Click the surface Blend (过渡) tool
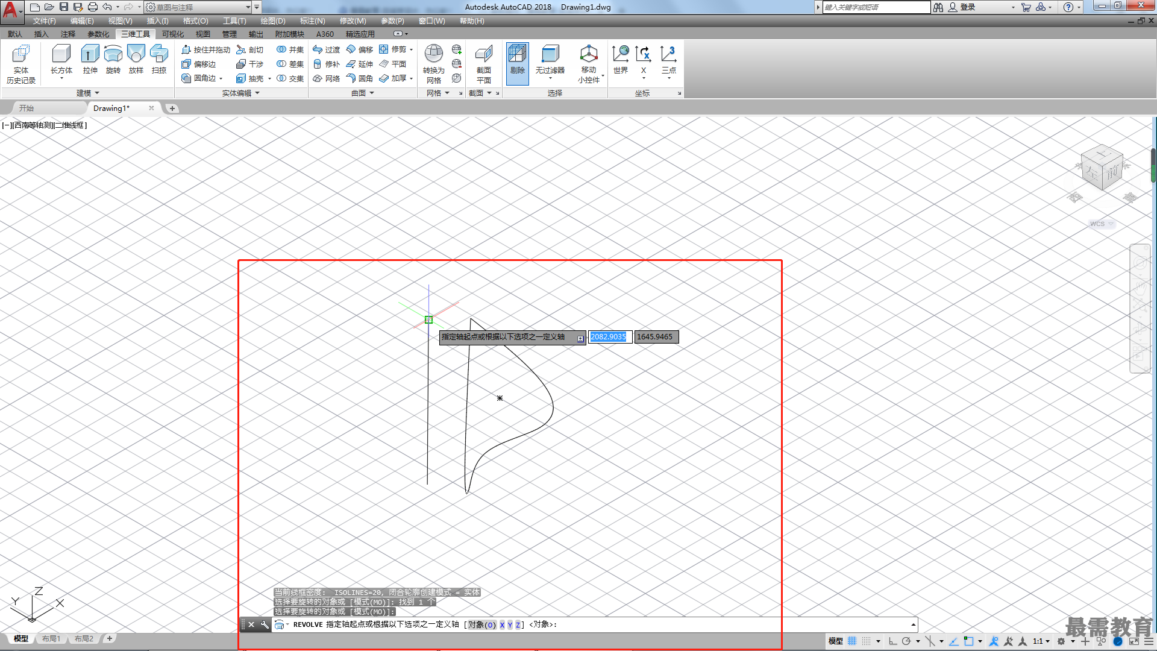The image size is (1157, 651). coord(327,49)
